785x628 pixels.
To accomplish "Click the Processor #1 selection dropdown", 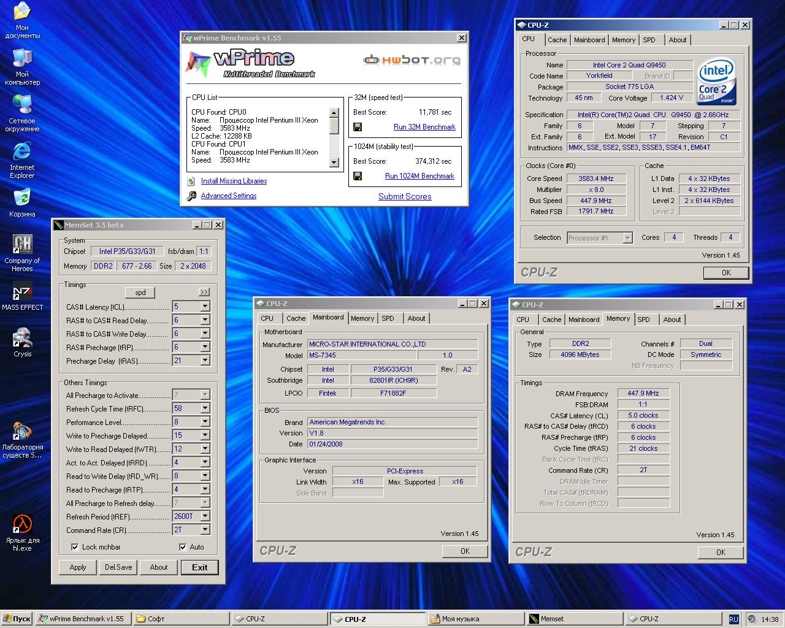I will click(599, 238).
